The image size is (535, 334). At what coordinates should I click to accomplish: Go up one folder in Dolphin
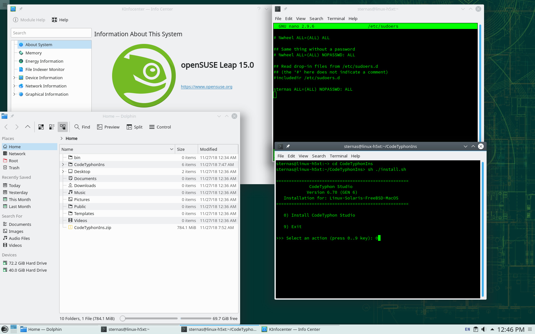28,127
